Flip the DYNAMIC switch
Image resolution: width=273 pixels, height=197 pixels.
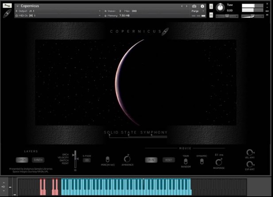tap(202, 161)
